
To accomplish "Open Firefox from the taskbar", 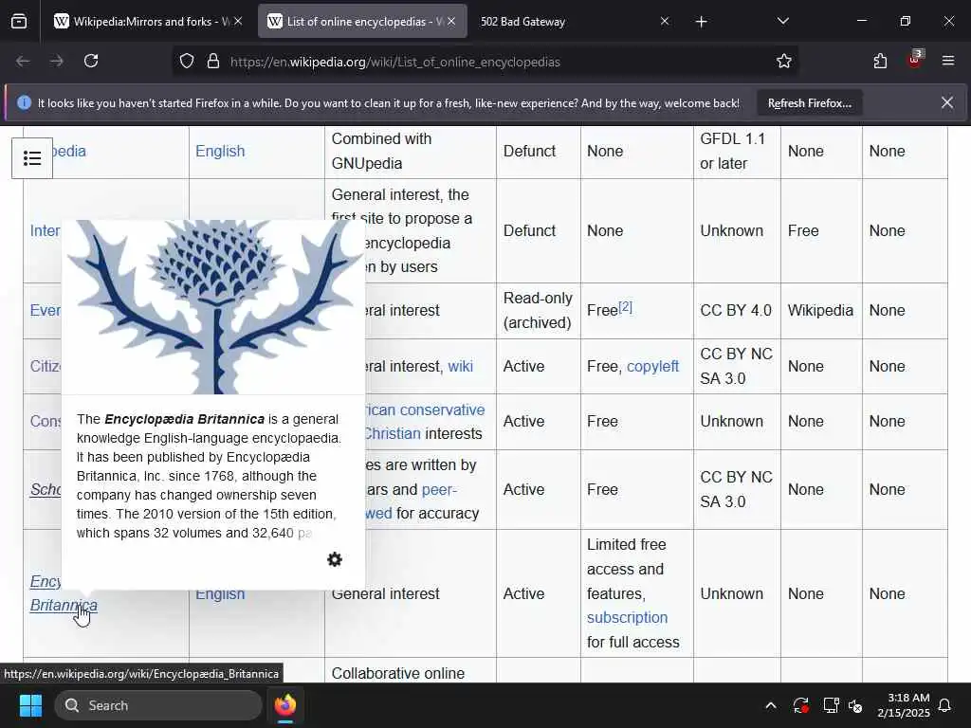I will (285, 705).
